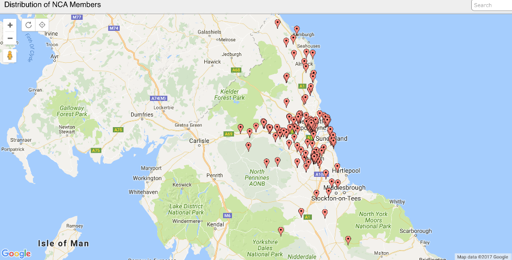Click the Stranraer town label
Screen dimensions: 512x260
(x=21, y=140)
